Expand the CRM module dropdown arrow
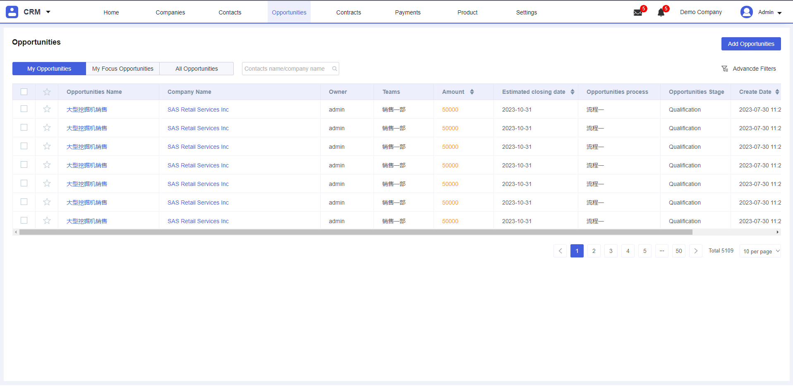 pos(48,12)
